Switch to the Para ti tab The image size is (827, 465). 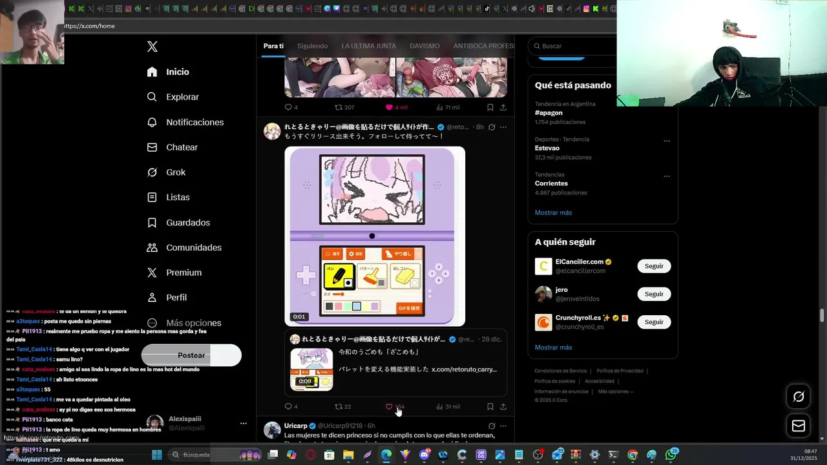[273, 46]
